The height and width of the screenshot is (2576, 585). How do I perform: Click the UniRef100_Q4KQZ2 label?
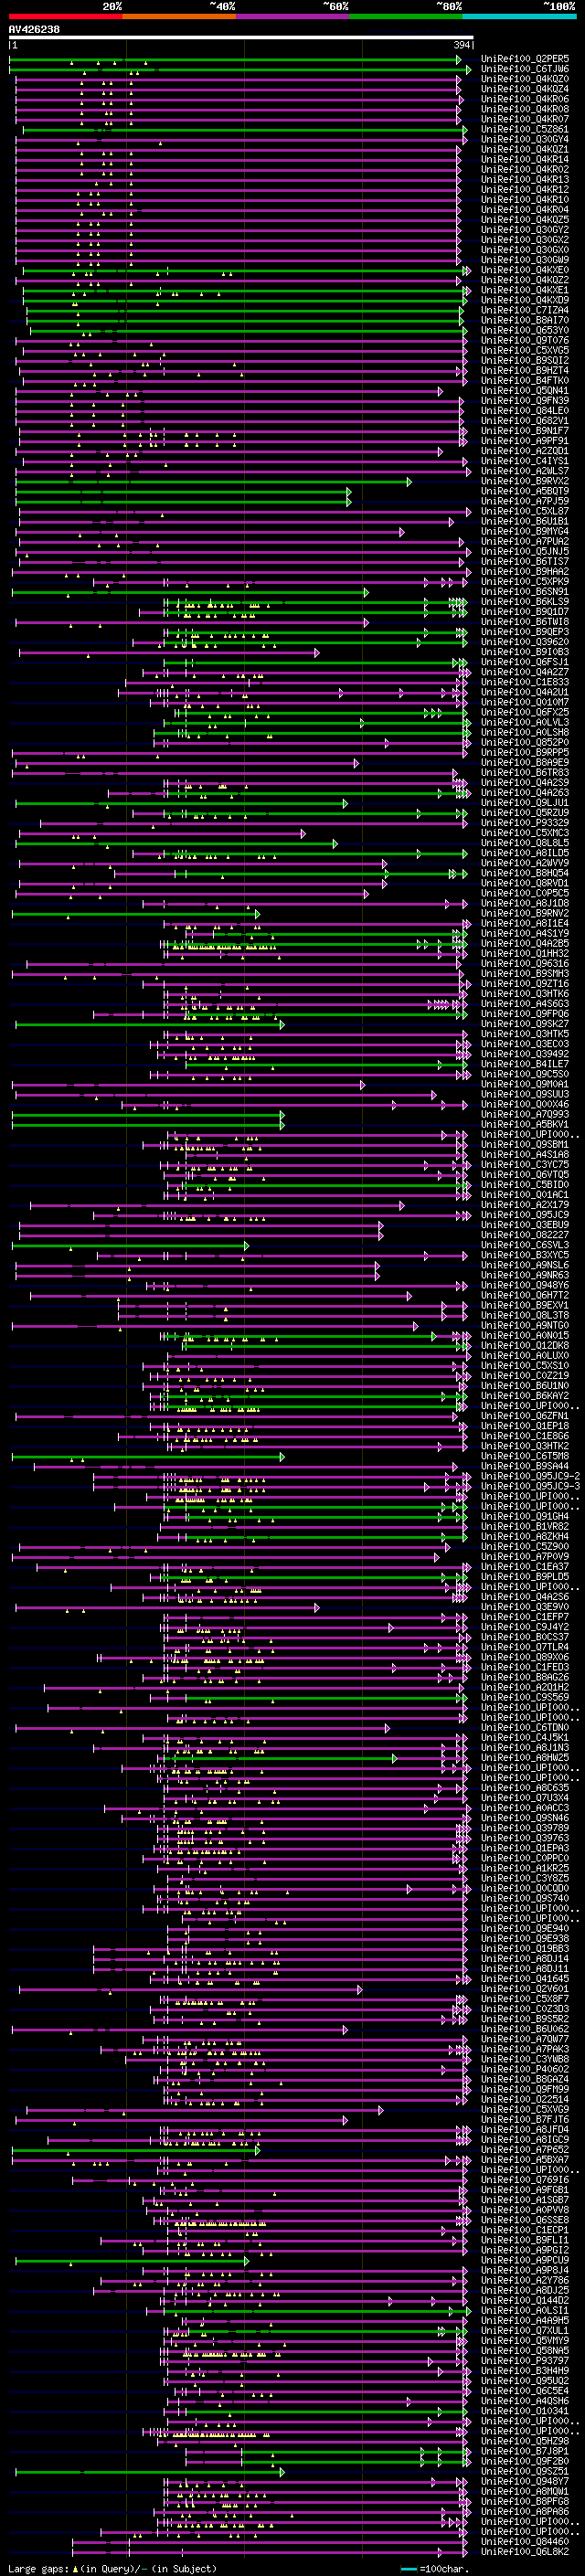tap(525, 280)
